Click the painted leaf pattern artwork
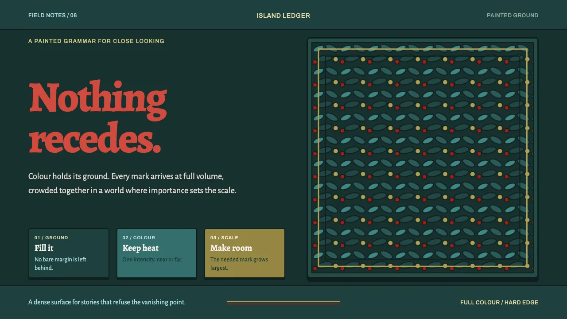 [x=423, y=158]
